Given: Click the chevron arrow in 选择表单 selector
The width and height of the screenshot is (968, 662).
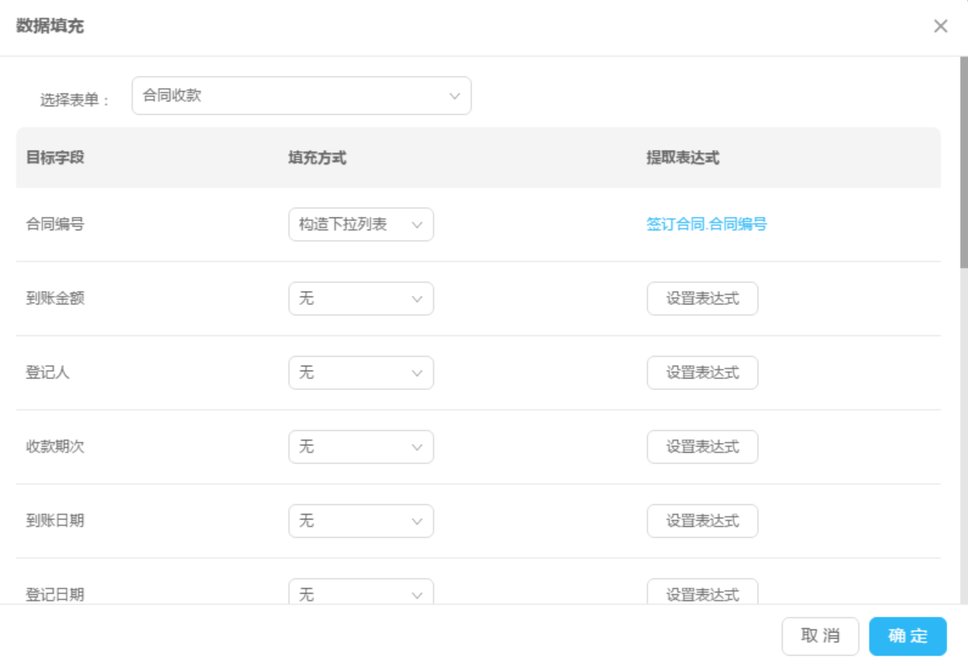Looking at the screenshot, I should 454,96.
